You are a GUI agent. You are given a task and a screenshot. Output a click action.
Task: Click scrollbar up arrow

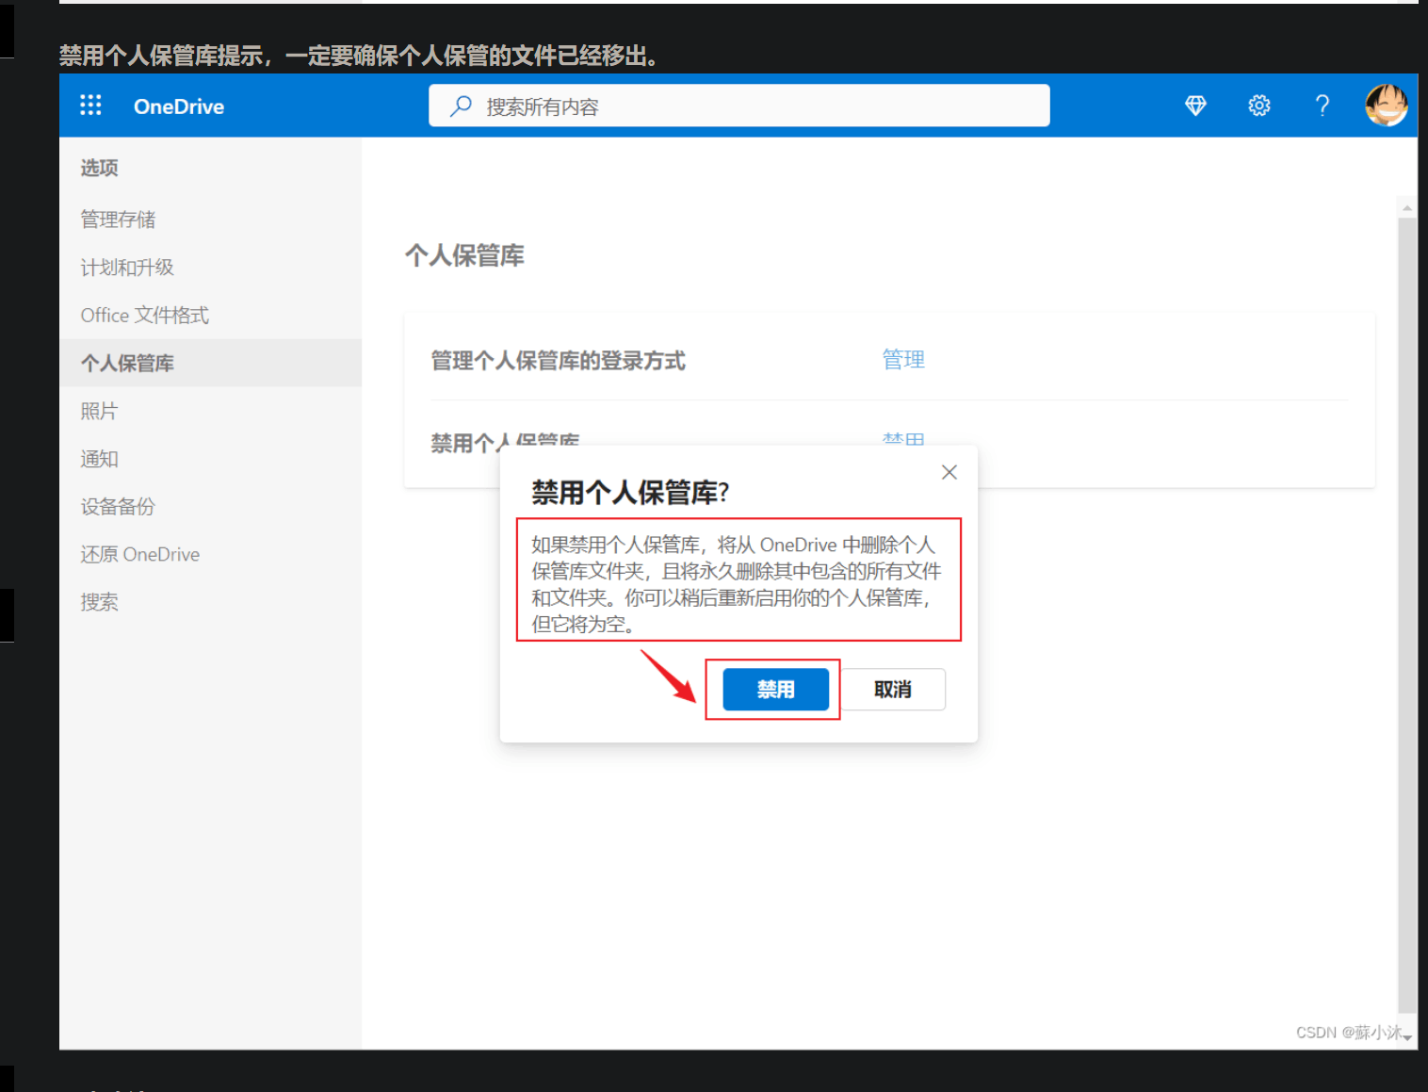pos(1407,207)
